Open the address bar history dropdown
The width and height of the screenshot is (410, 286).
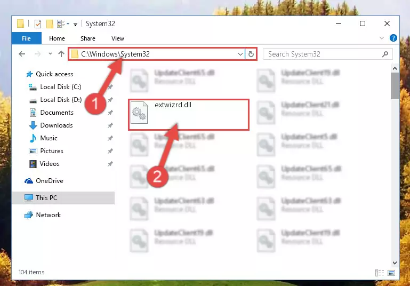click(240, 54)
